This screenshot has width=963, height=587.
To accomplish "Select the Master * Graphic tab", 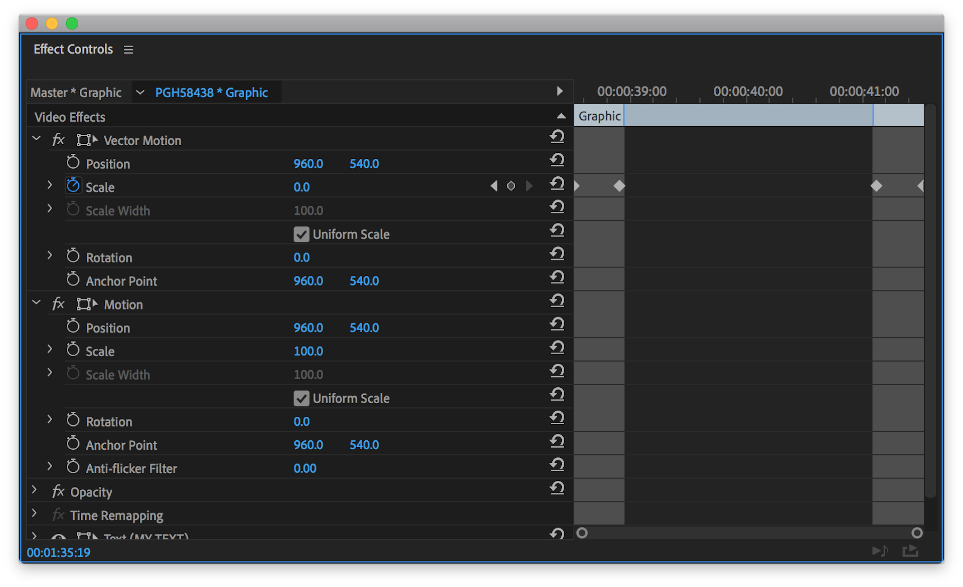I will pyautogui.click(x=76, y=93).
